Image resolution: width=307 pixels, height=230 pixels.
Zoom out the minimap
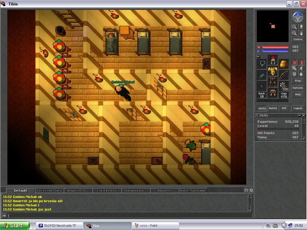pyautogui.click(x=294, y=27)
